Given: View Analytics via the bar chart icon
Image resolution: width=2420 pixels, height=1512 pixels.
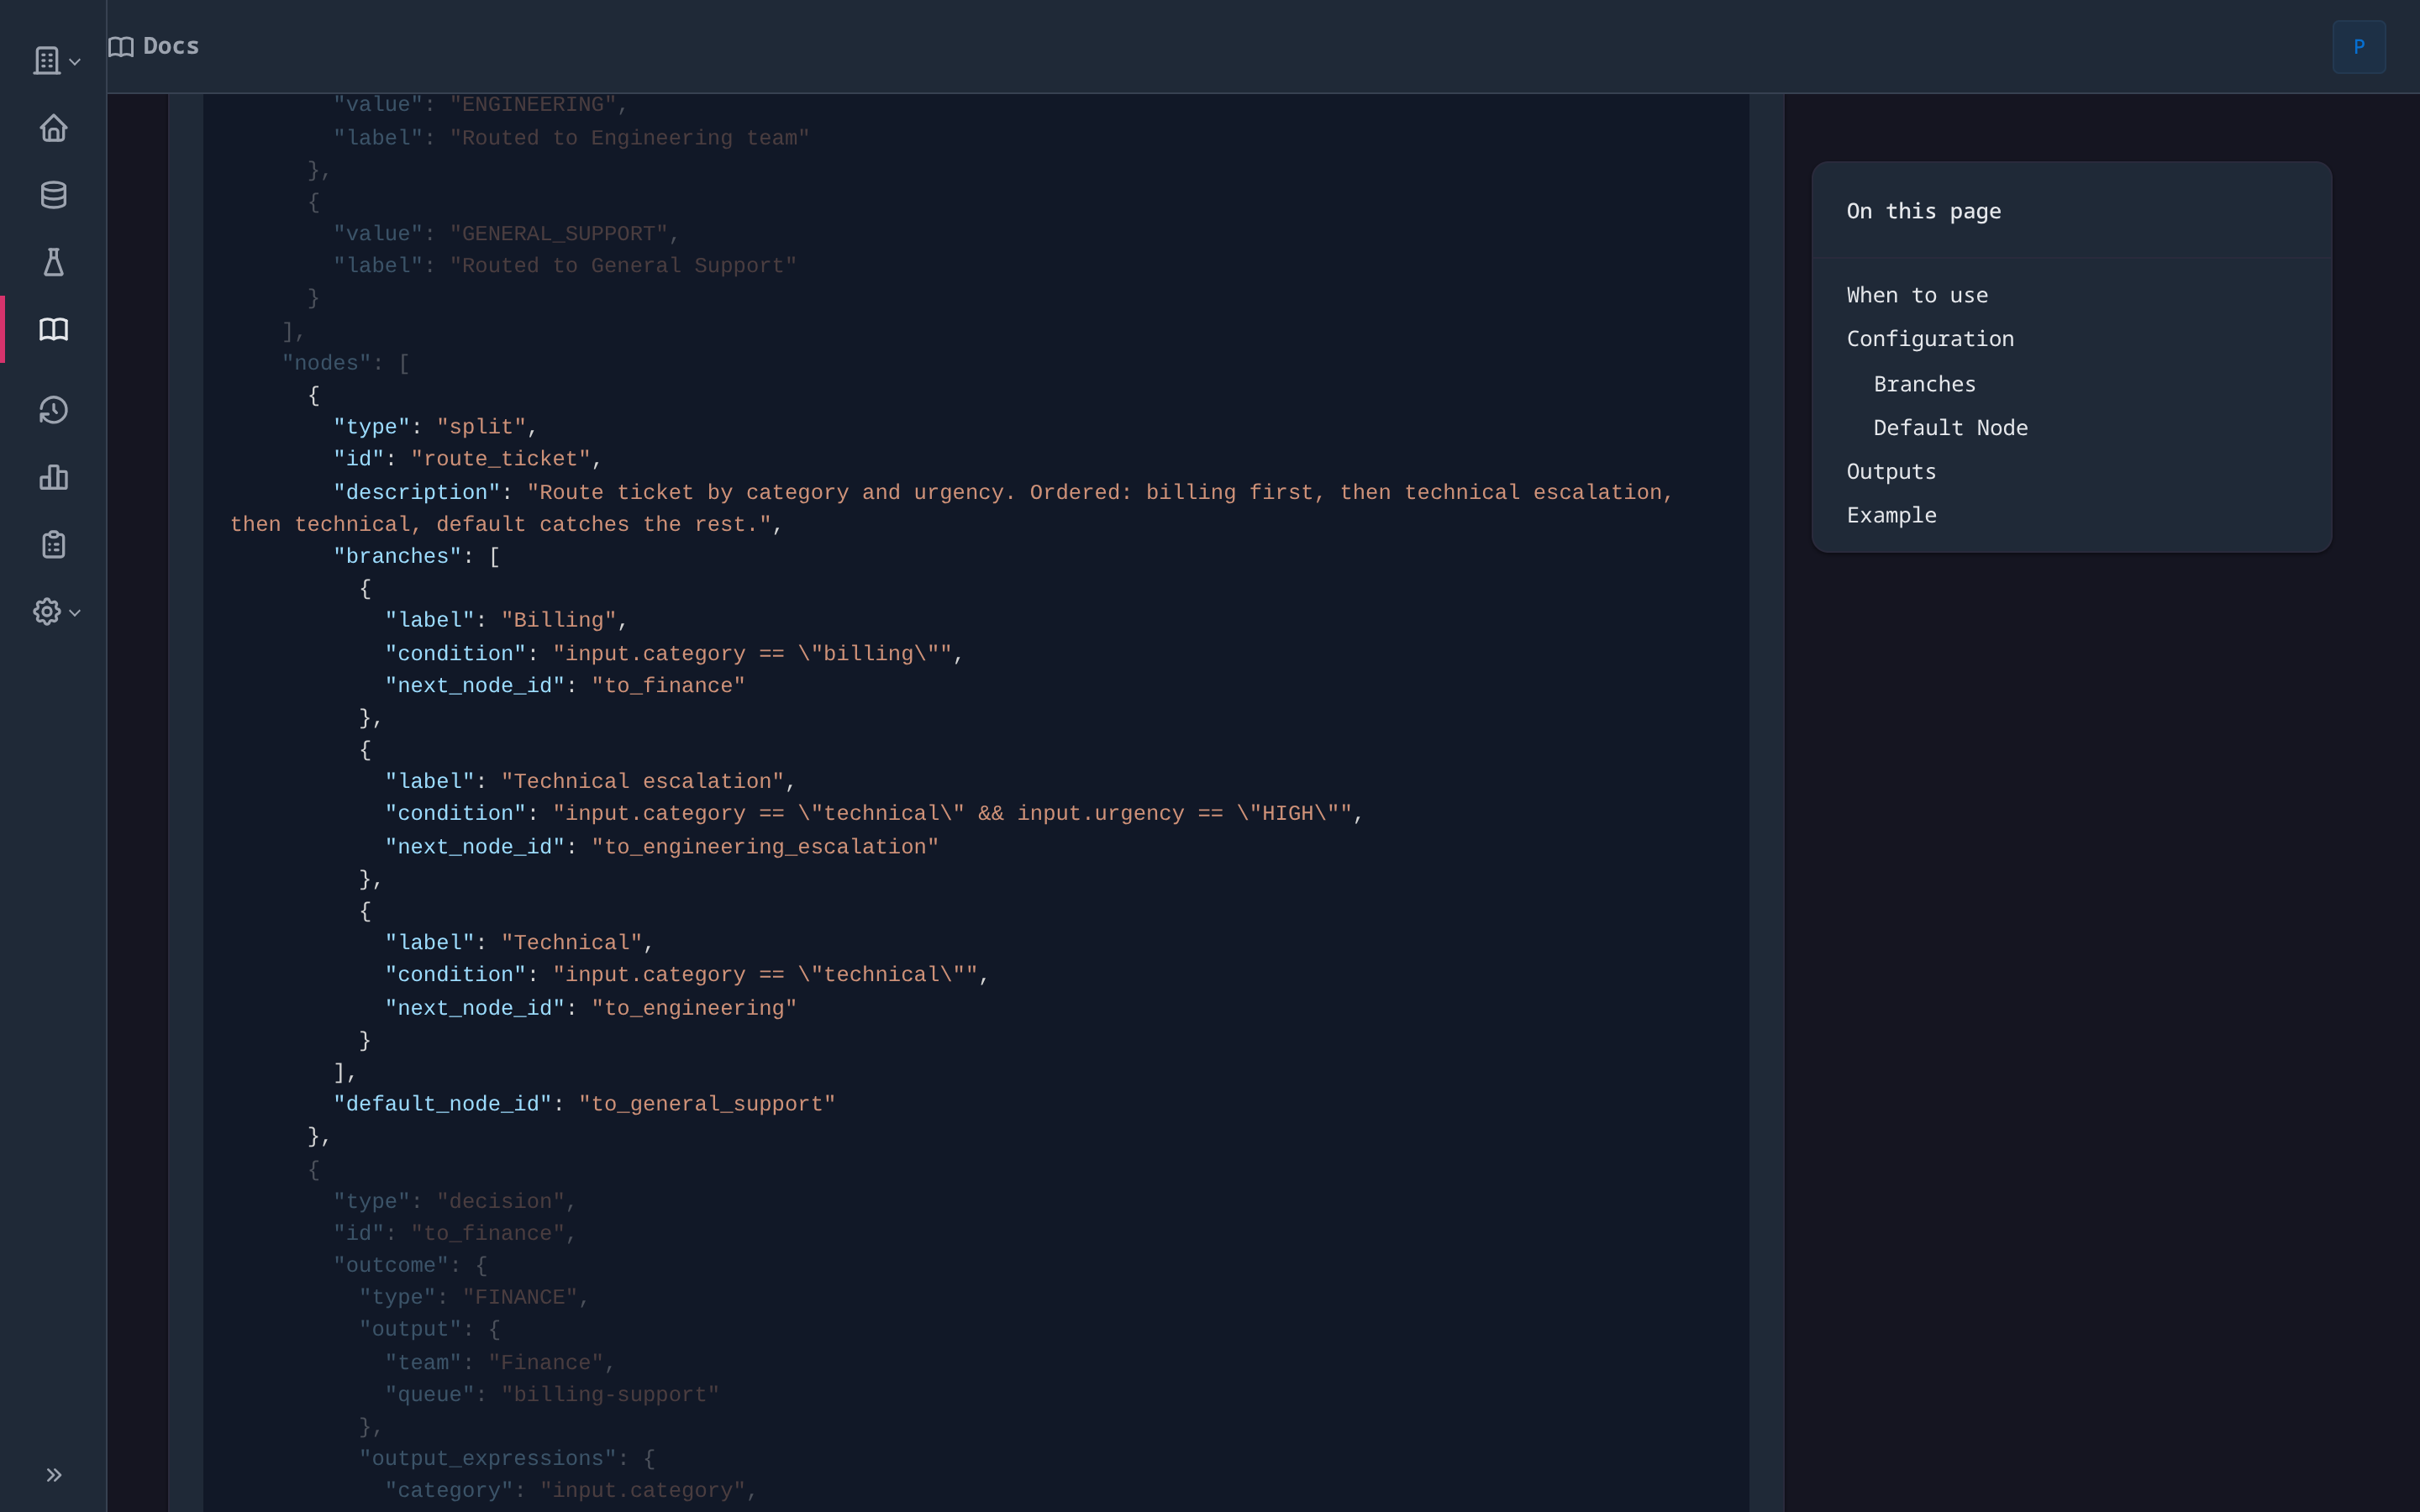Looking at the screenshot, I should coord(54,477).
